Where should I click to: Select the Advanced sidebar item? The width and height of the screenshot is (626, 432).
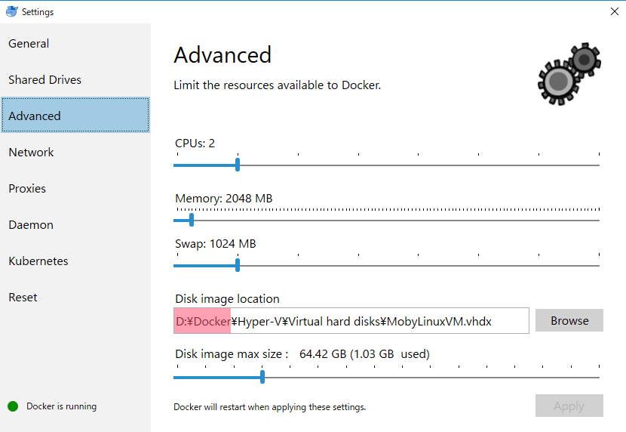click(75, 115)
